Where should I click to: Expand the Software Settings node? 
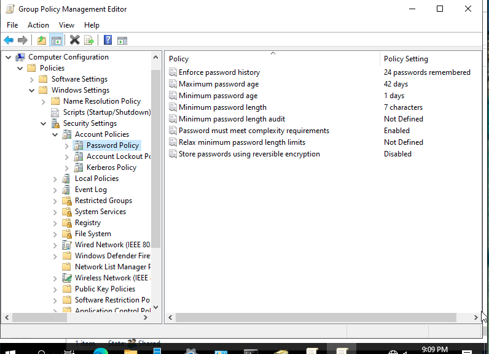pyautogui.click(x=31, y=79)
